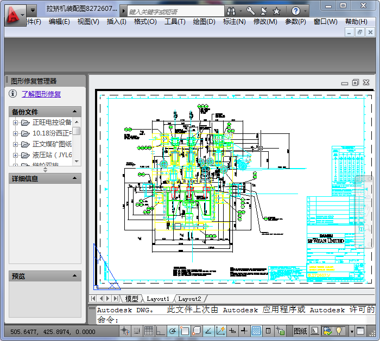Open the 格式(O) menu

click(145, 22)
